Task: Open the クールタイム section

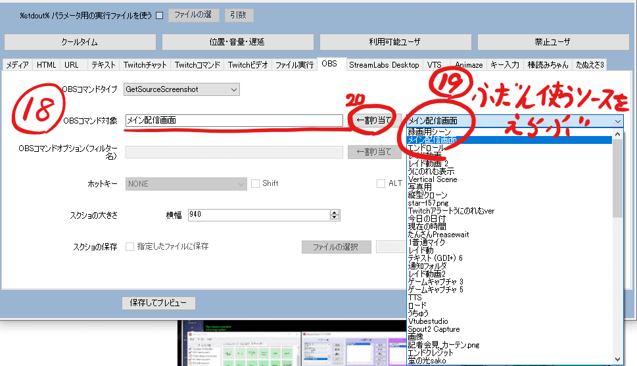Action: (x=80, y=42)
